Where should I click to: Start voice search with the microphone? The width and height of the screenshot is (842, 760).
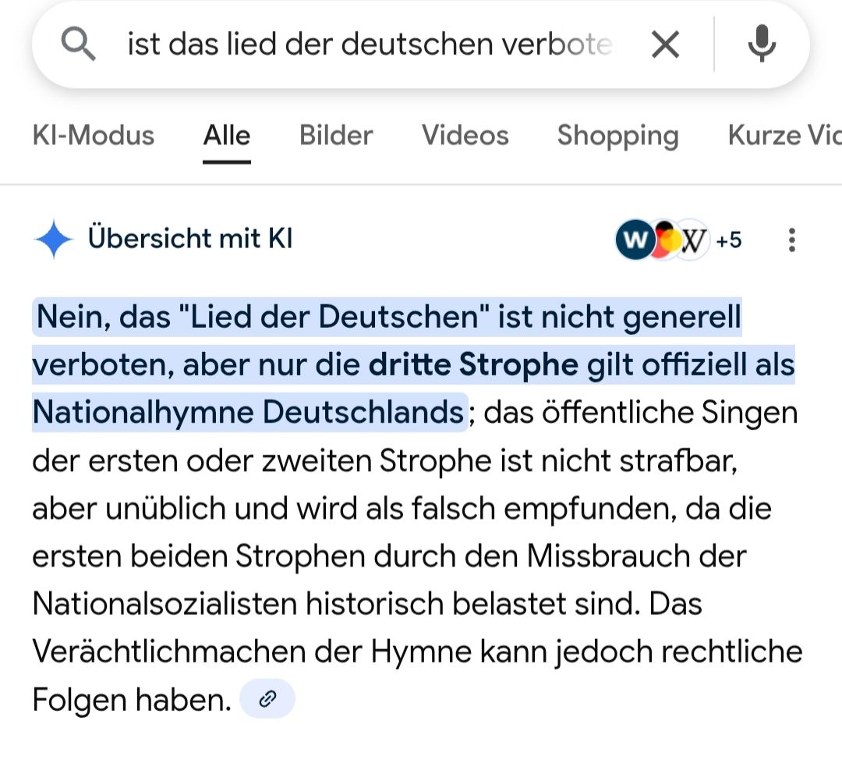[761, 44]
